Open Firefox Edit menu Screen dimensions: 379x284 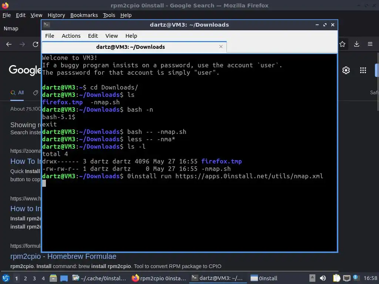21,15
